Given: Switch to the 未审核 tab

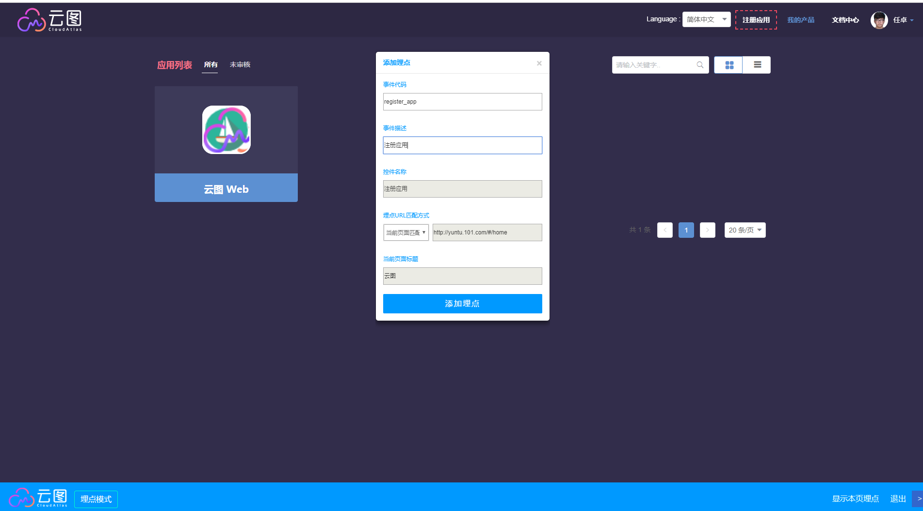Looking at the screenshot, I should click(x=240, y=64).
